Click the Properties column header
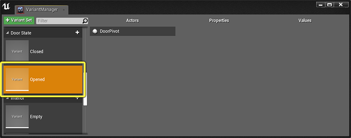This screenshot has height=138, width=351. [x=219, y=20]
